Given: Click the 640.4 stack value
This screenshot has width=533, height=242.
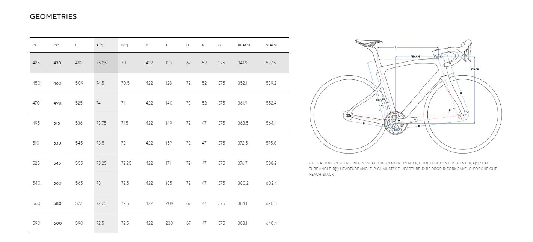Looking at the screenshot, I should pyautogui.click(x=271, y=223).
